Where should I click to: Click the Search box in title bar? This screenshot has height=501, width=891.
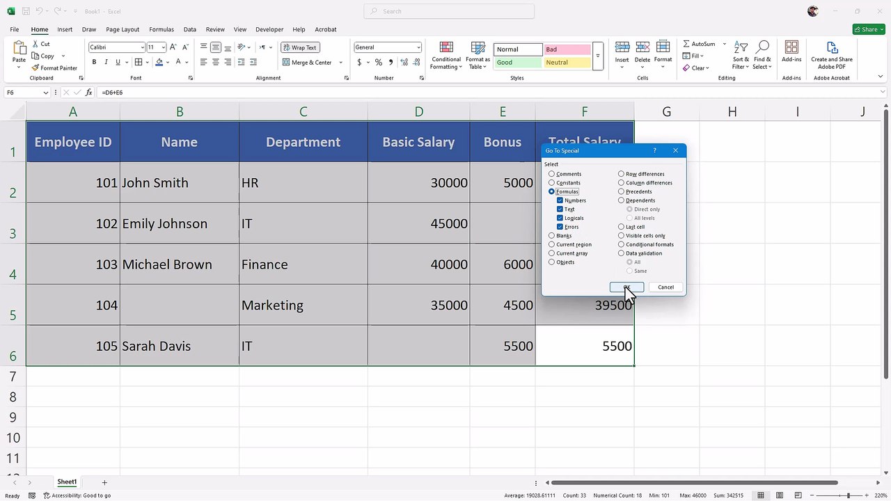click(x=449, y=11)
